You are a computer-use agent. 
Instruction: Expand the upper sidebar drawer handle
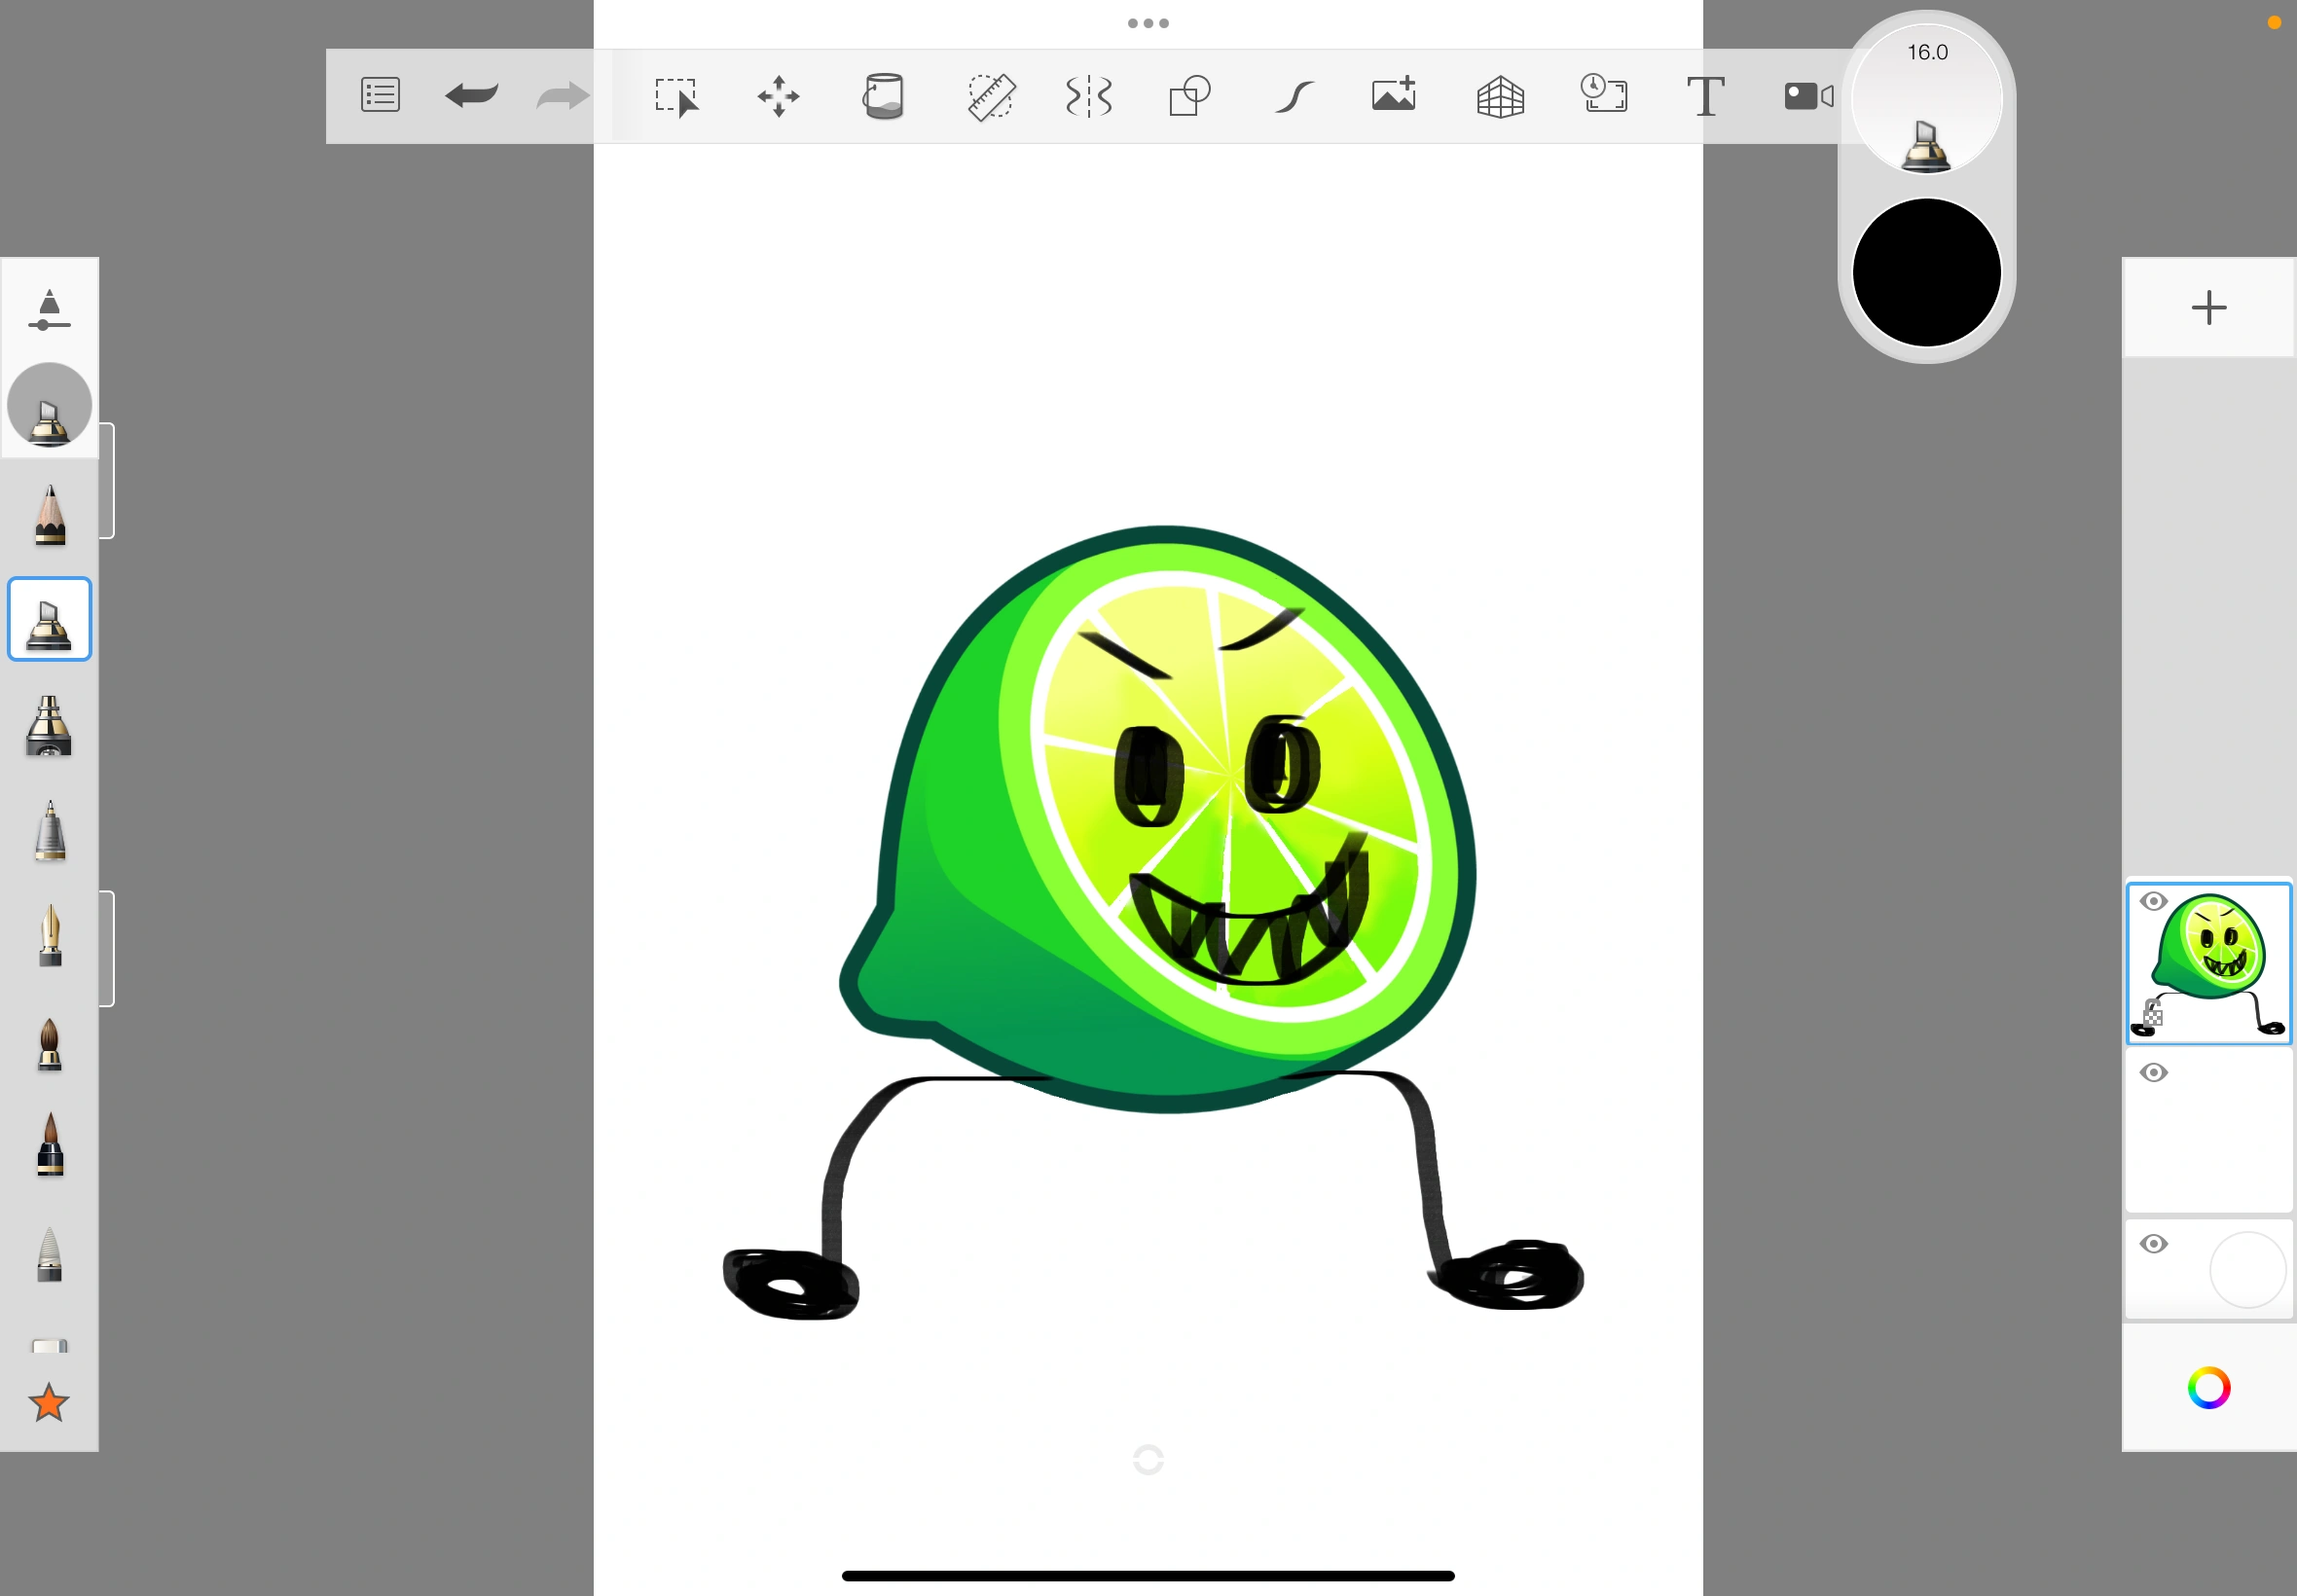point(107,480)
